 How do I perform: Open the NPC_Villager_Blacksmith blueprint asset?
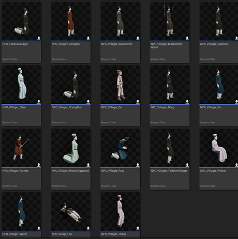[x=120, y=21]
